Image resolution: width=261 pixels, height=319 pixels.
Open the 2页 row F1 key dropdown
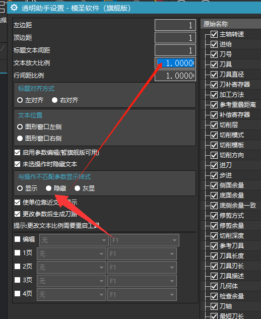(x=142, y=267)
